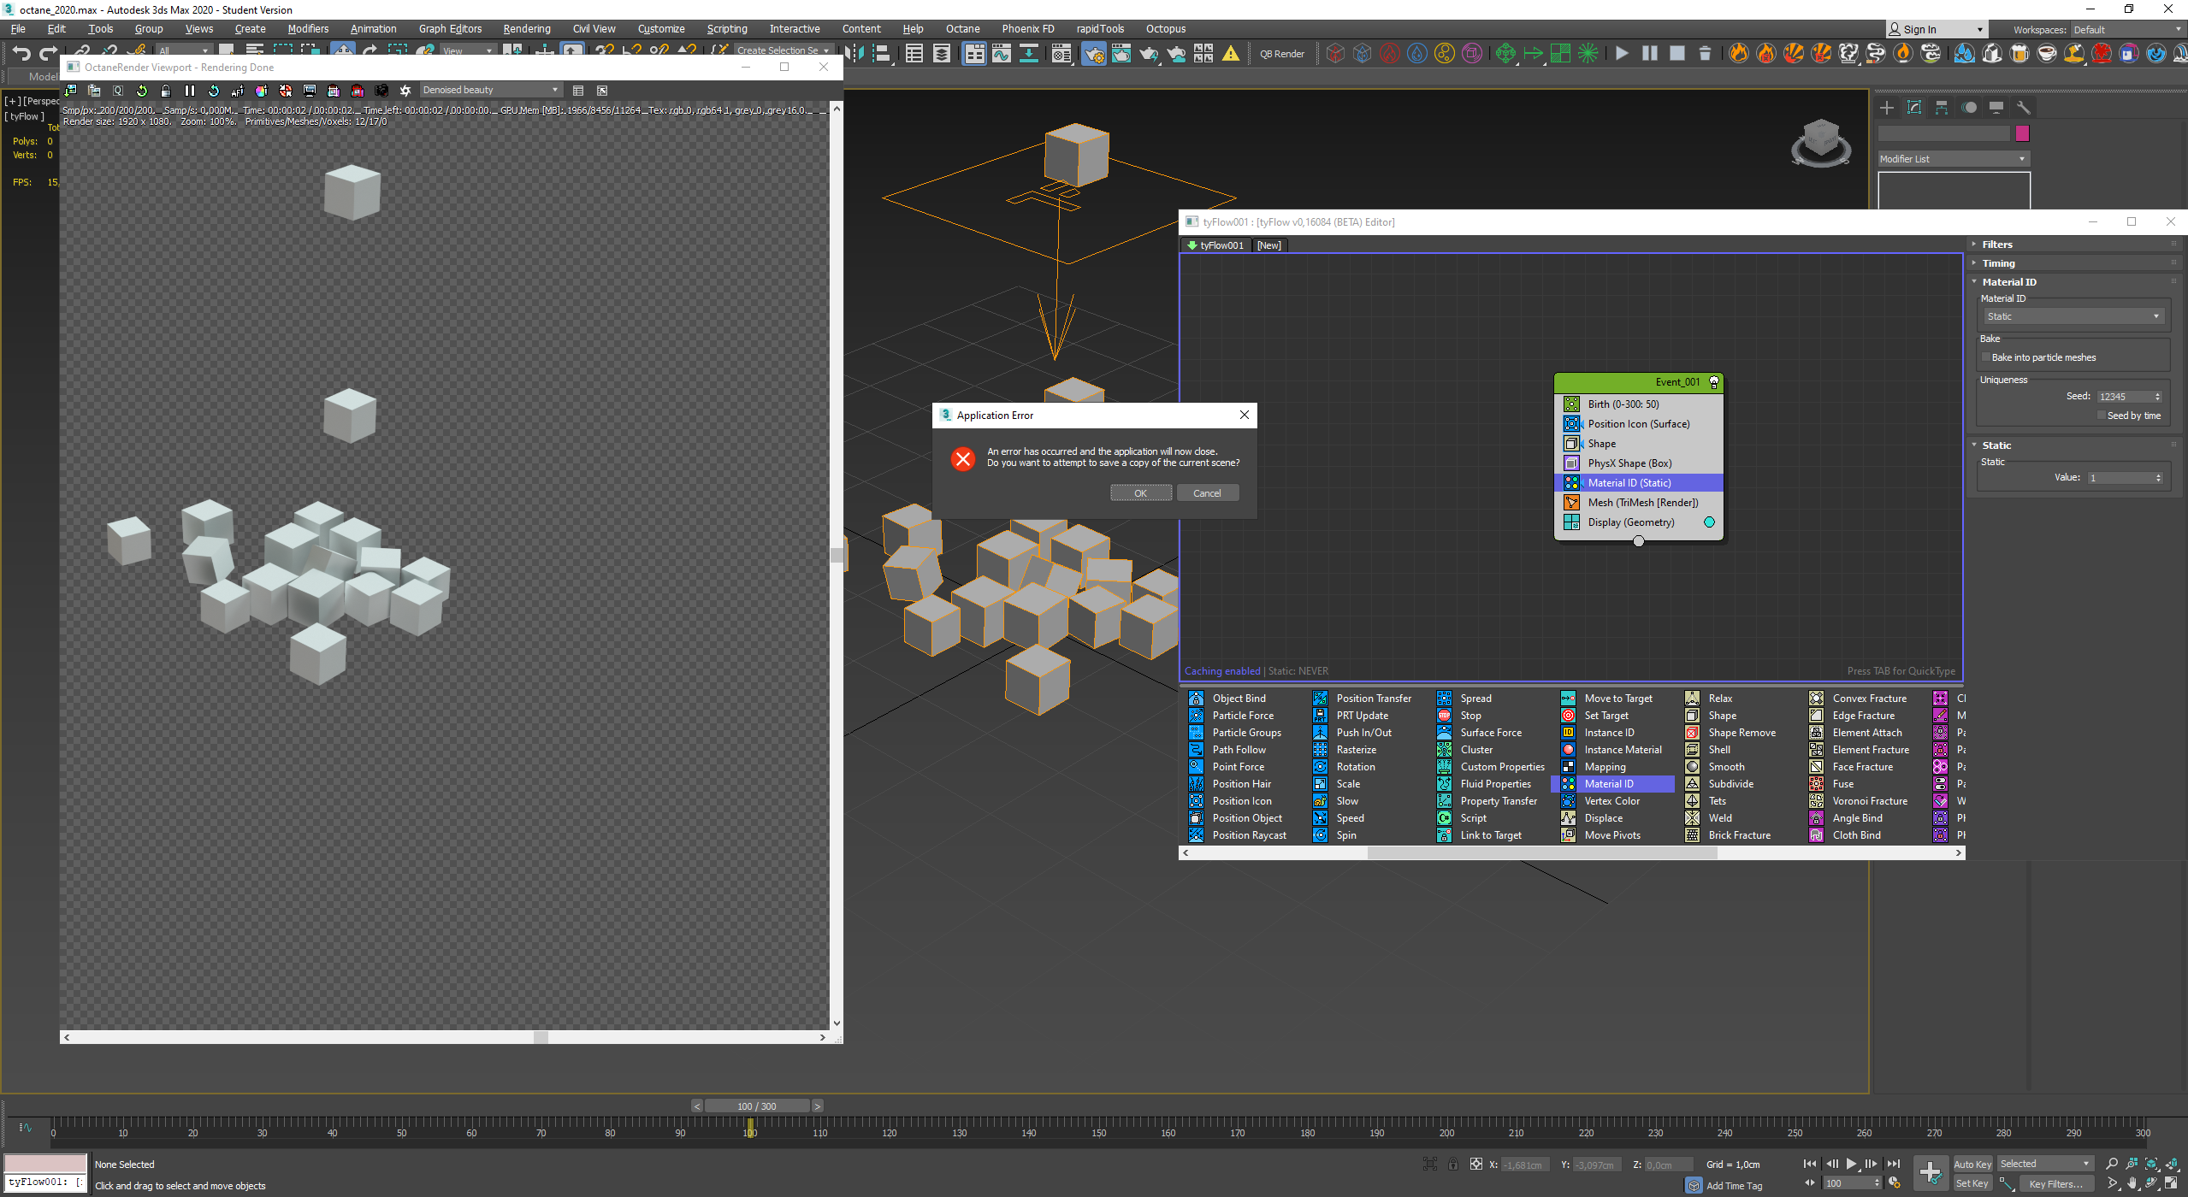Click Cancel in the Application Error dialog

(1207, 493)
